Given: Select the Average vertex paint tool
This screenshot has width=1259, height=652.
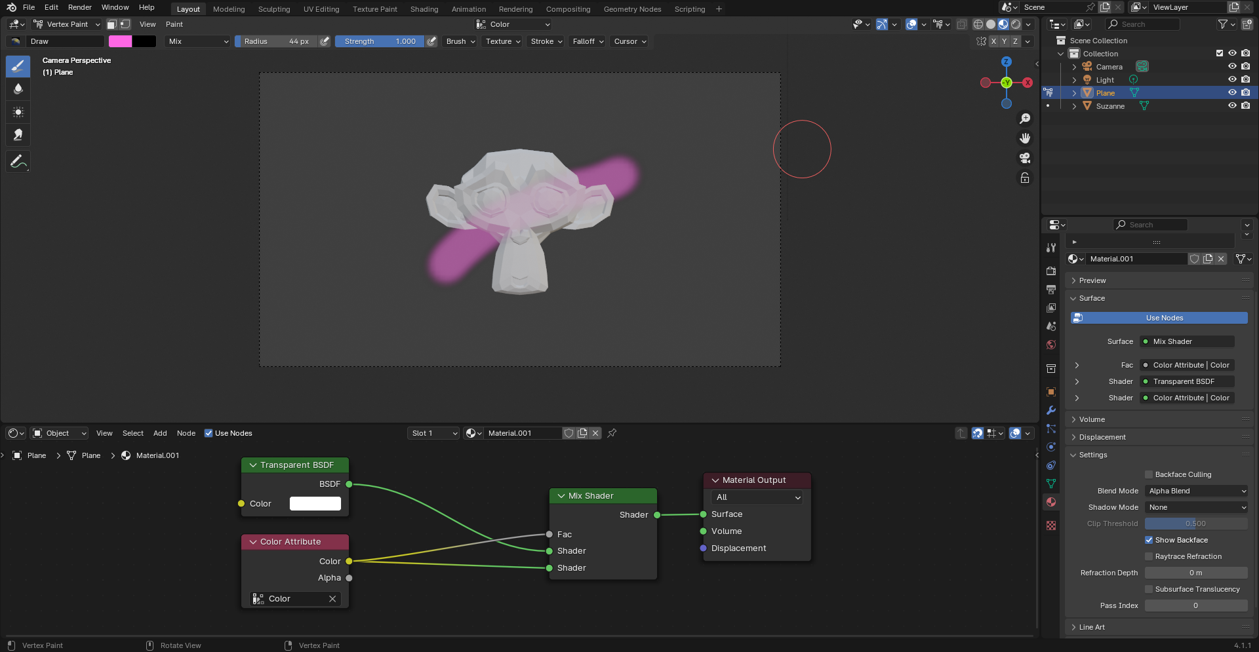Looking at the screenshot, I should (x=18, y=112).
